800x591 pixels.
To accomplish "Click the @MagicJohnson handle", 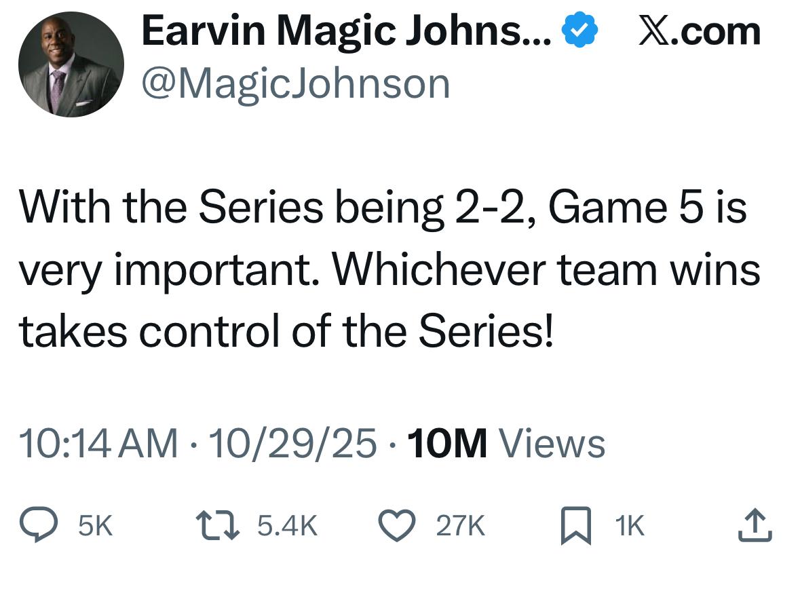I will click(x=295, y=84).
